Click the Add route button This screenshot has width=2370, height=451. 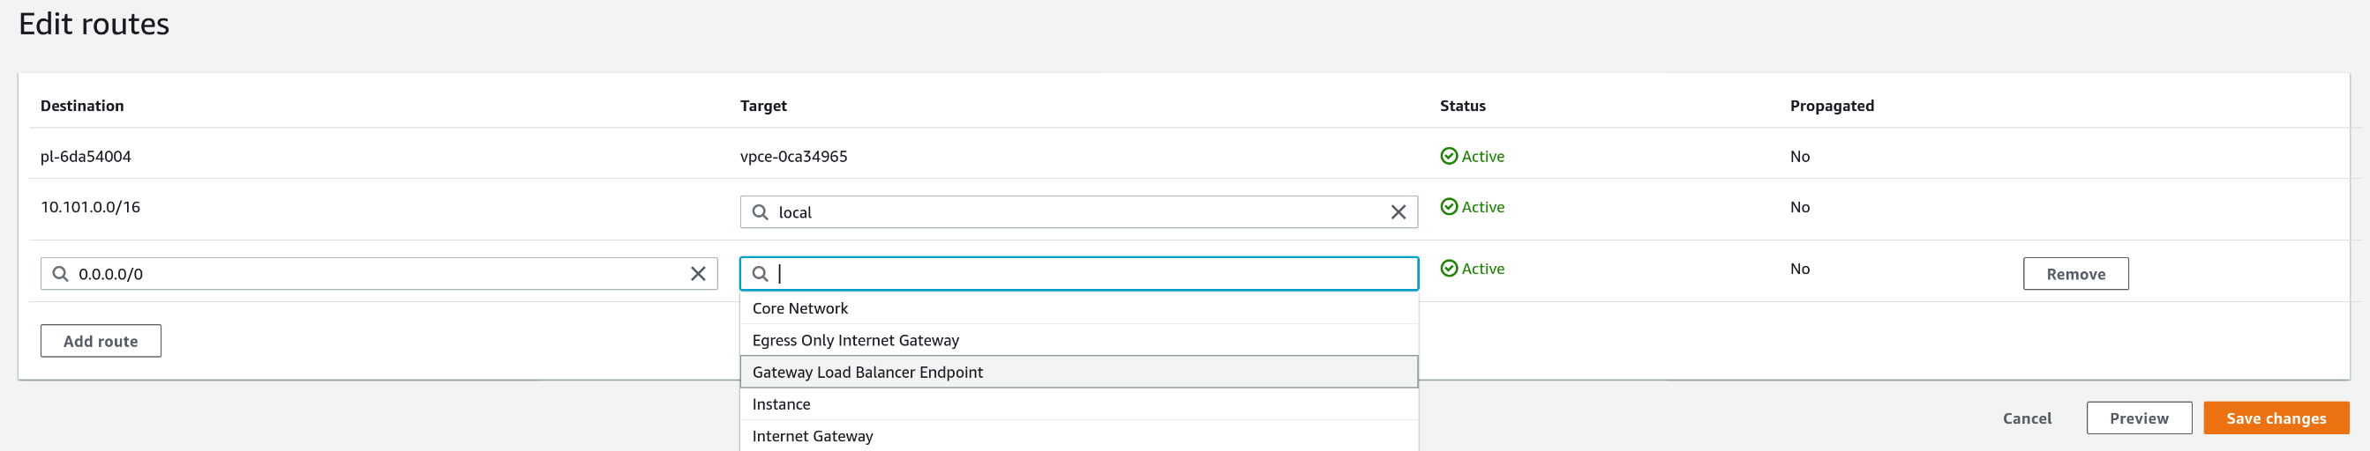(x=101, y=341)
